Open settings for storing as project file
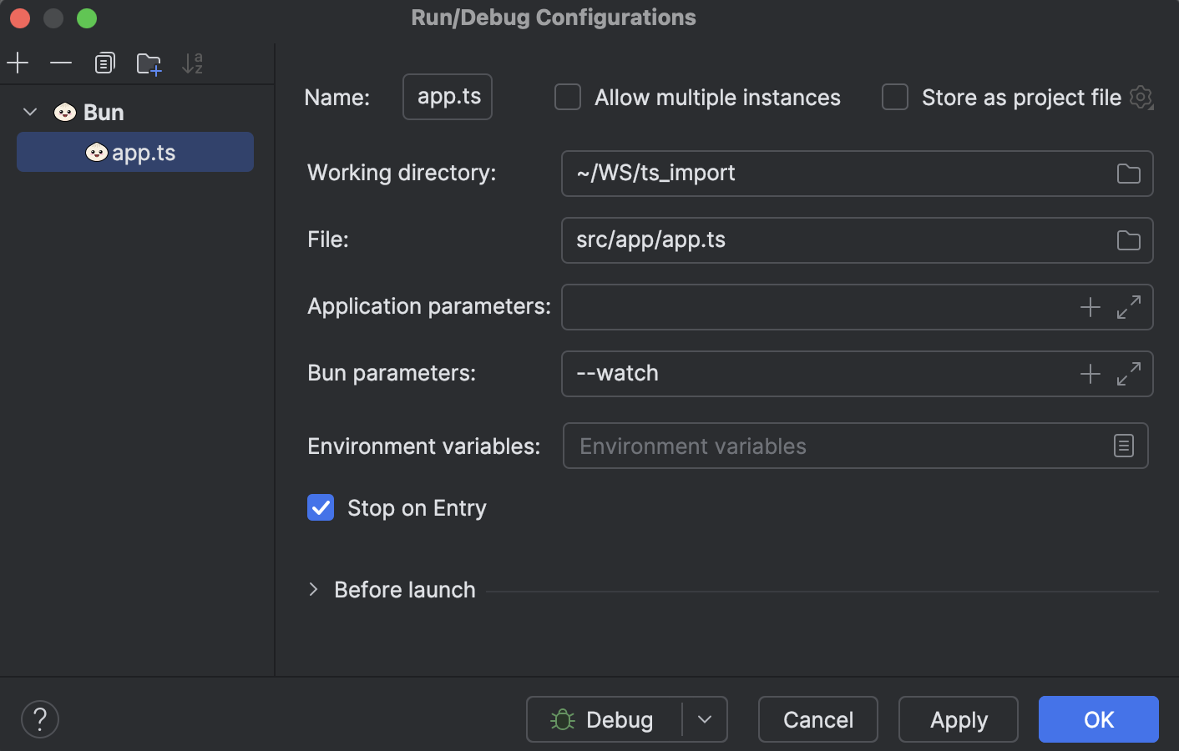The height and width of the screenshot is (751, 1179). (1141, 97)
